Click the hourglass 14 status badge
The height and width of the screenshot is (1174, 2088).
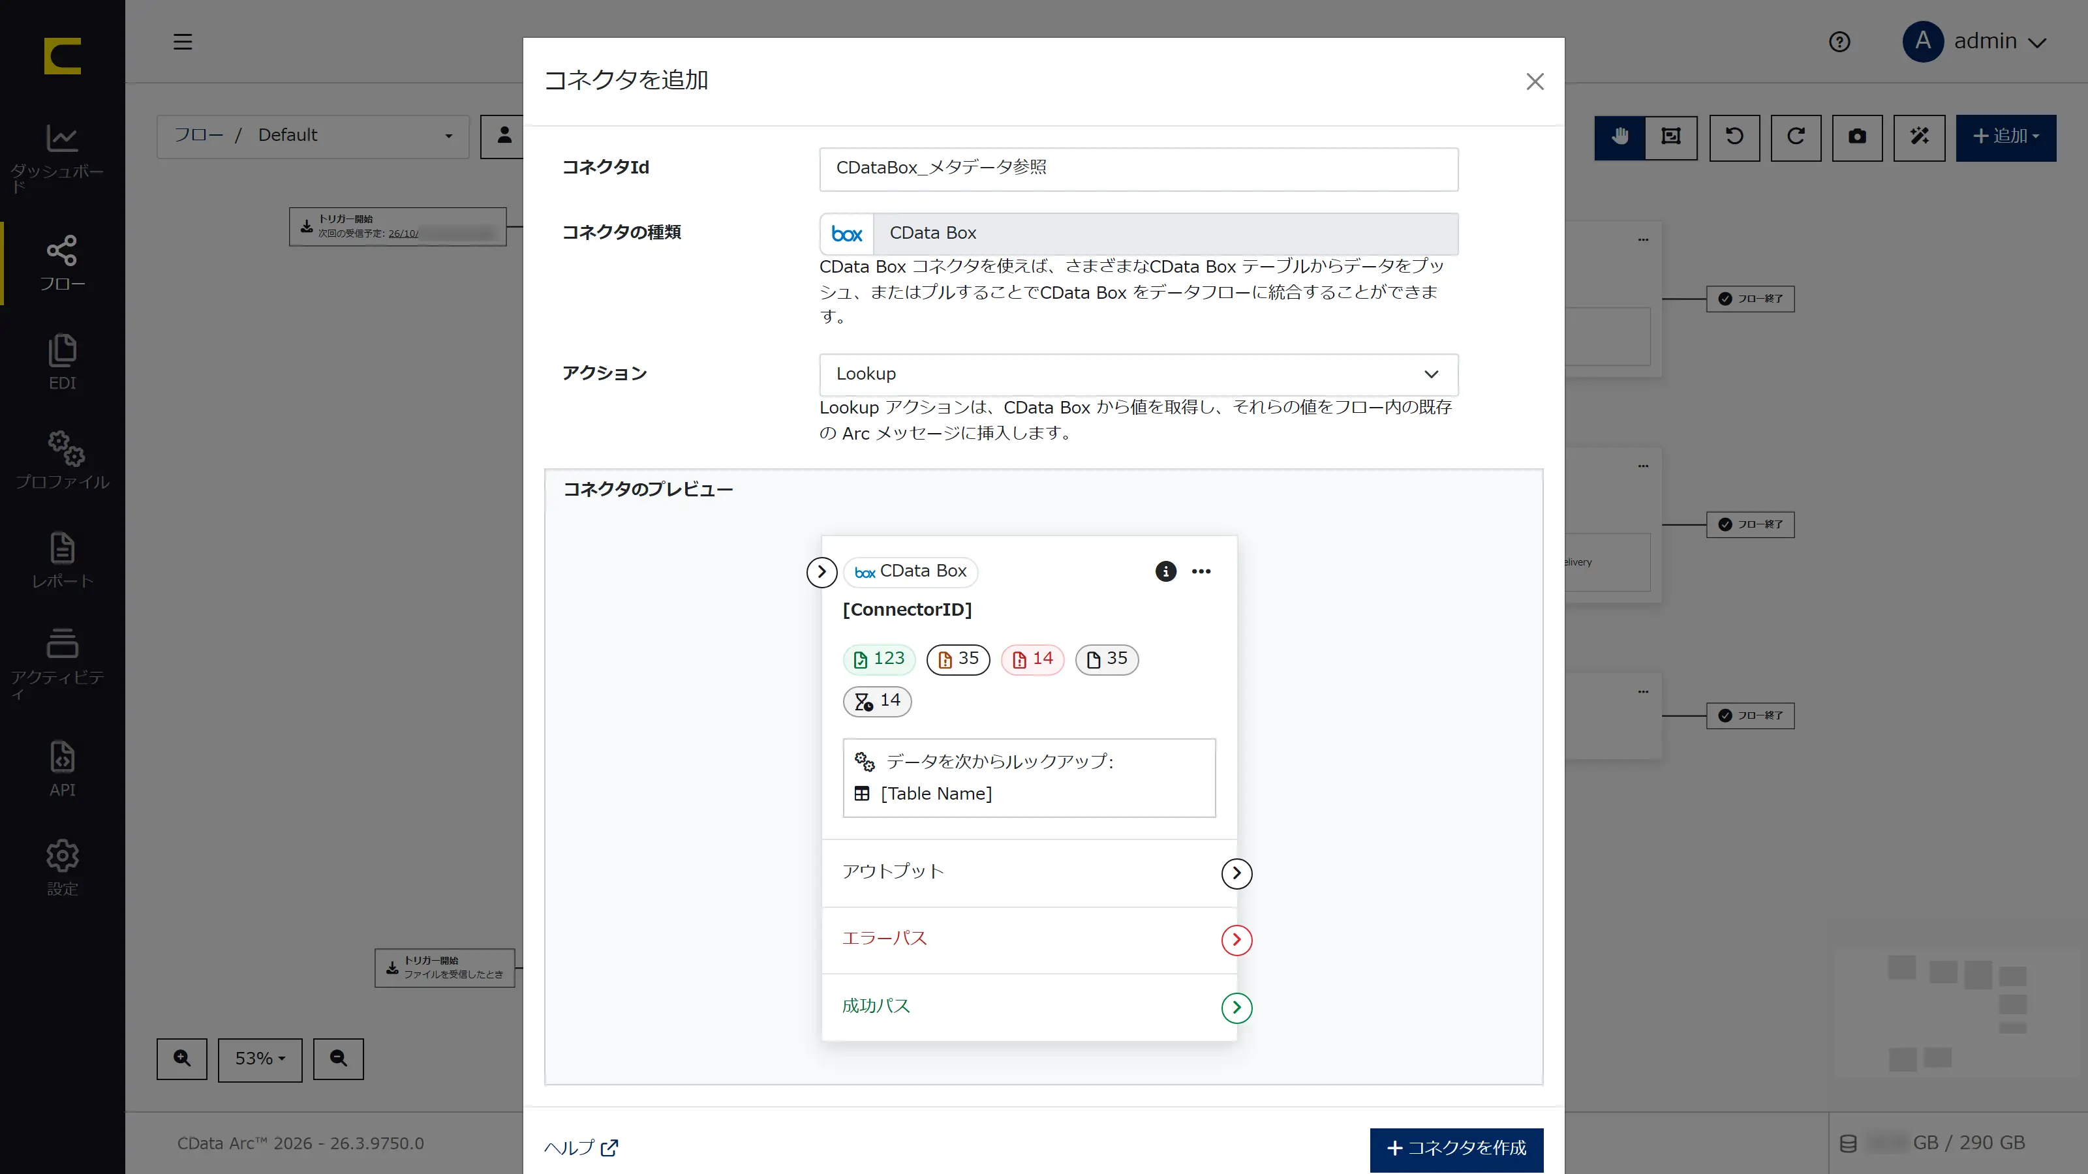877,701
